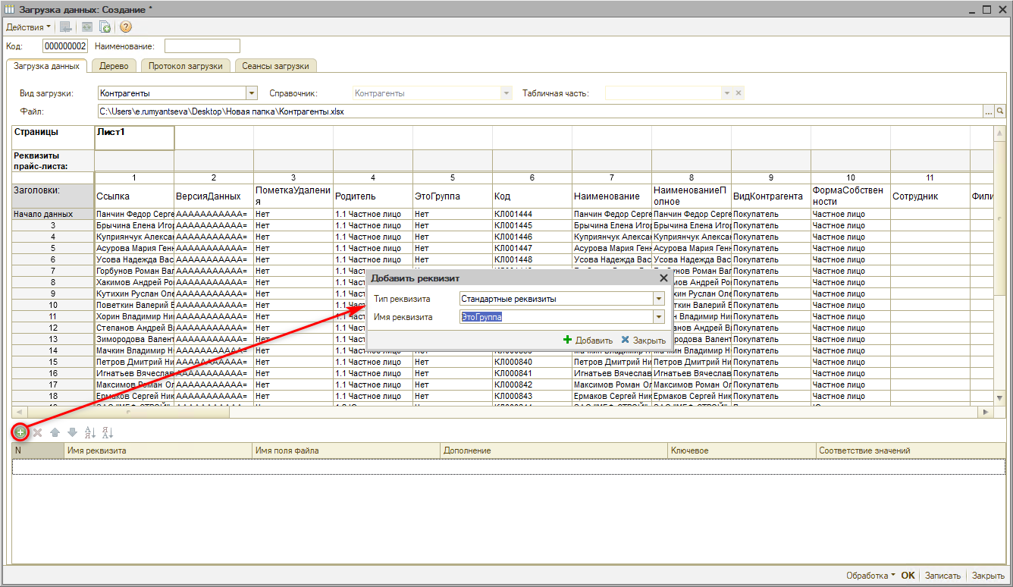Sort ascending with the А-Я icon
This screenshot has height=587, width=1013.
(x=90, y=432)
